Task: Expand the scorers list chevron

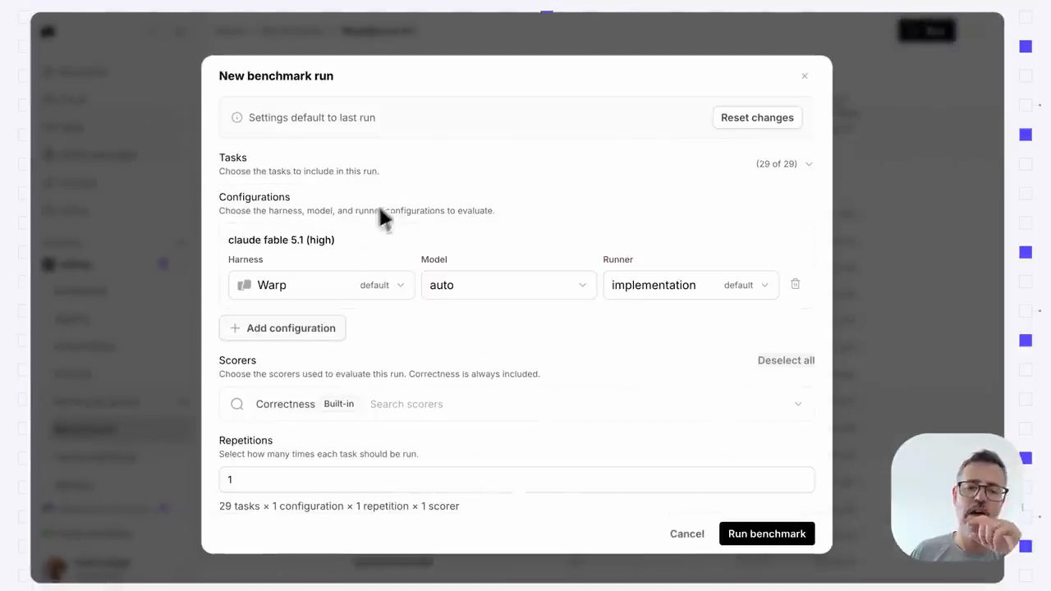Action: click(x=798, y=404)
